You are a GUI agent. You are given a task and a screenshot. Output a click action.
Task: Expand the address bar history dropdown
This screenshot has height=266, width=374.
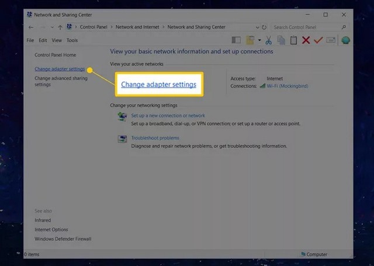click(x=258, y=27)
